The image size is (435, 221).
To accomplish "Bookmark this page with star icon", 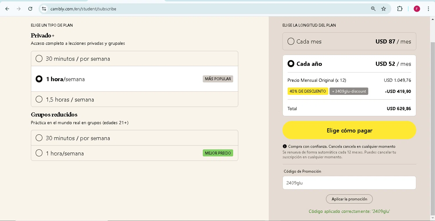I will pyautogui.click(x=384, y=9).
